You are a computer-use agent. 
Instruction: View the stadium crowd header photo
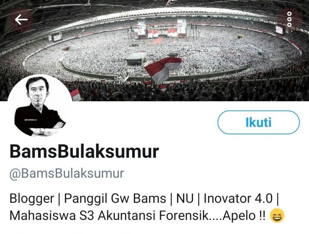[154, 51]
